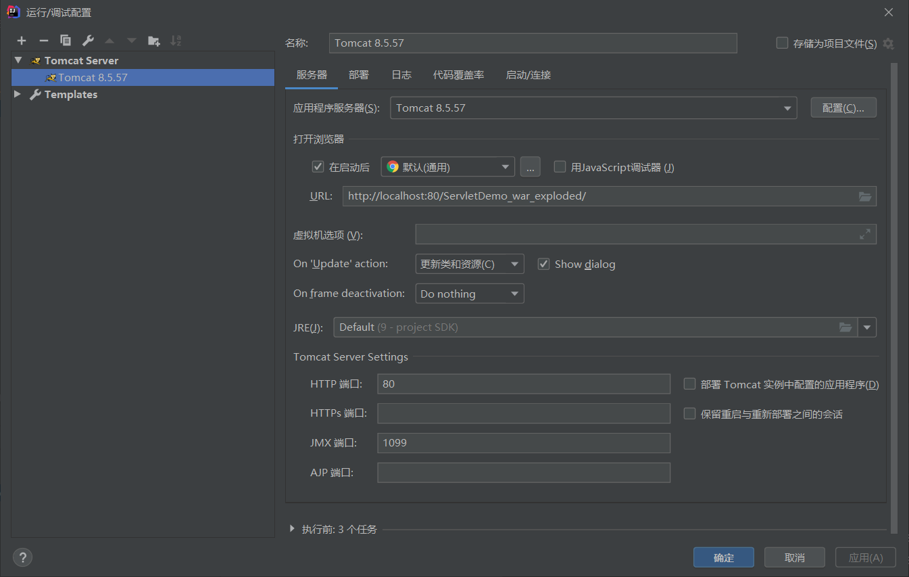This screenshot has width=909, height=577.
Task: Enable 部署 Tomcat 实例中配置的应用程序 checkbox
Action: [x=689, y=384]
